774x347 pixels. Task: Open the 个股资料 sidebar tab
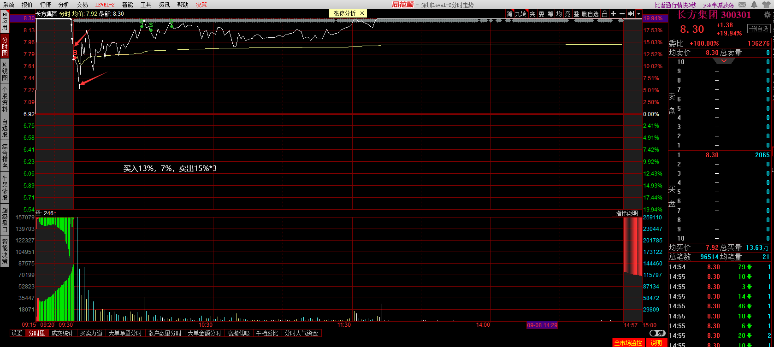click(5, 99)
